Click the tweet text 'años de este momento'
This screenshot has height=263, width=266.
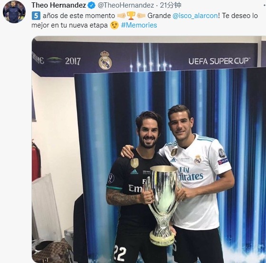click(79, 16)
